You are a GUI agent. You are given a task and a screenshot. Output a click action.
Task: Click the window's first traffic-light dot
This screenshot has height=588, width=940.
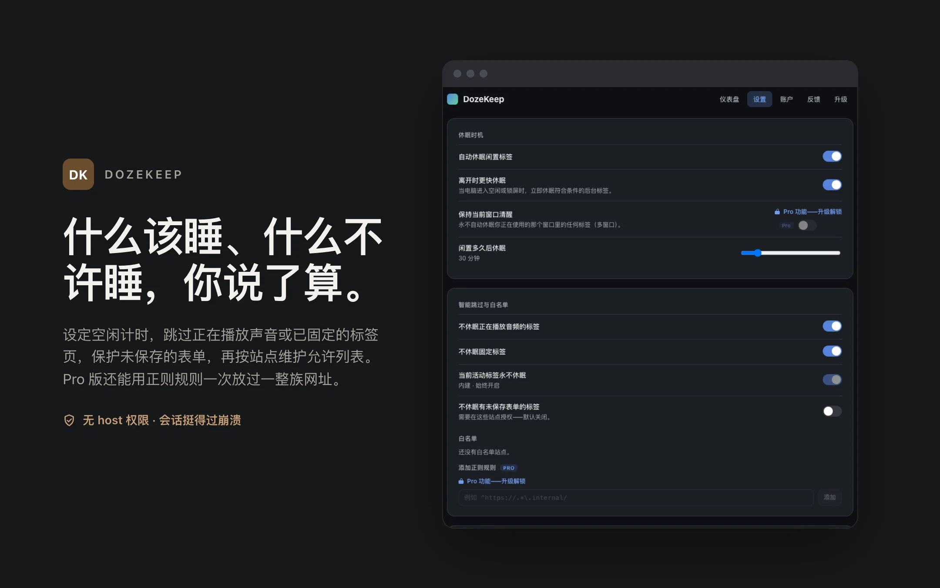pos(457,74)
